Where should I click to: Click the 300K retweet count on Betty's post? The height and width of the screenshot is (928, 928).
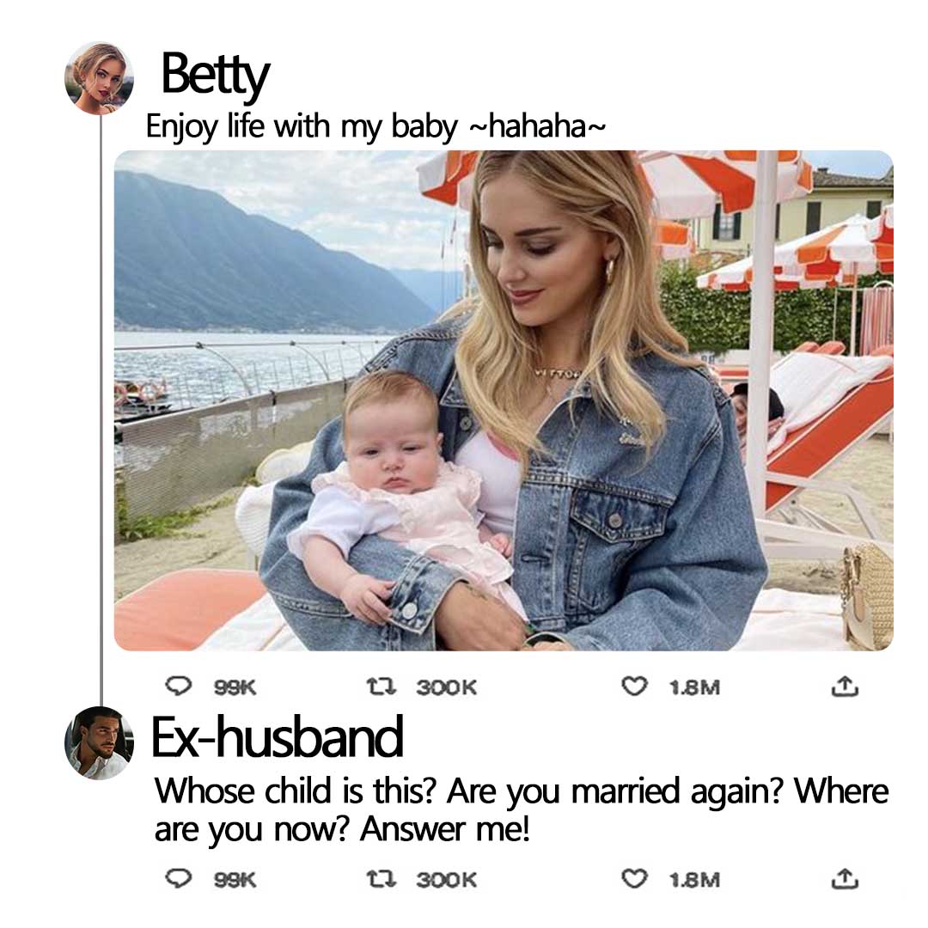point(446,687)
